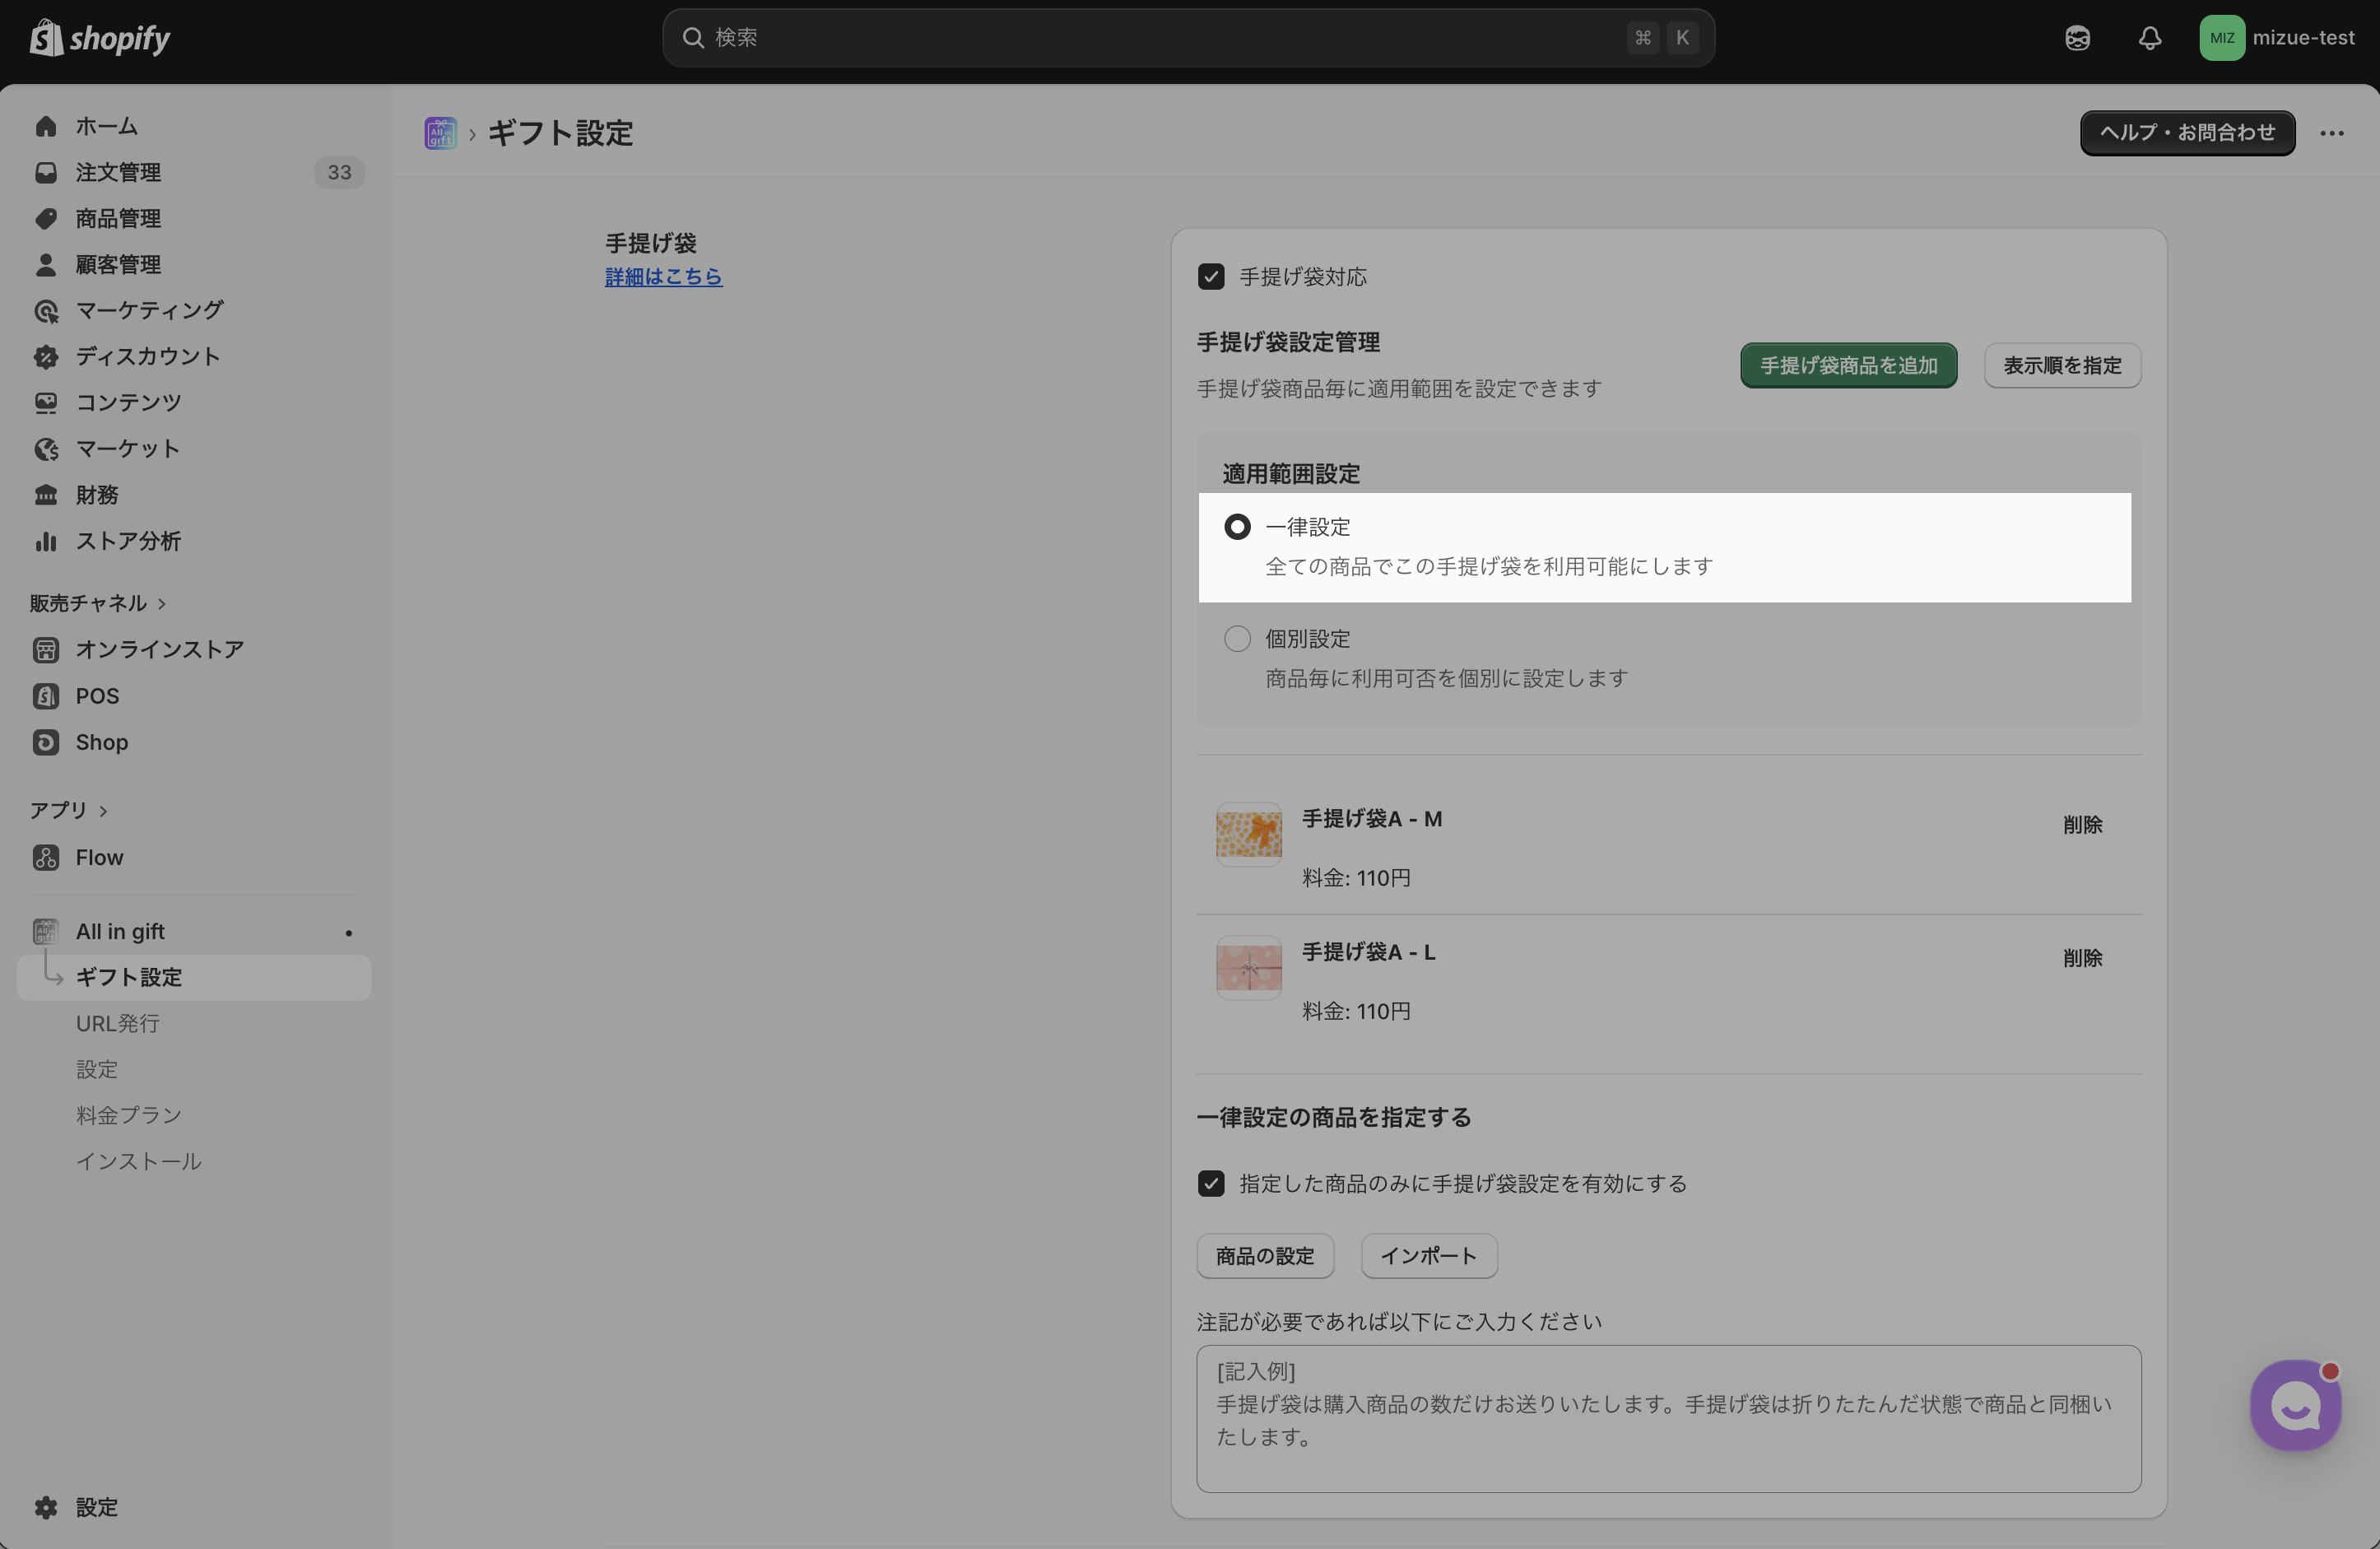Expand the アプリ section chevron

(x=103, y=811)
